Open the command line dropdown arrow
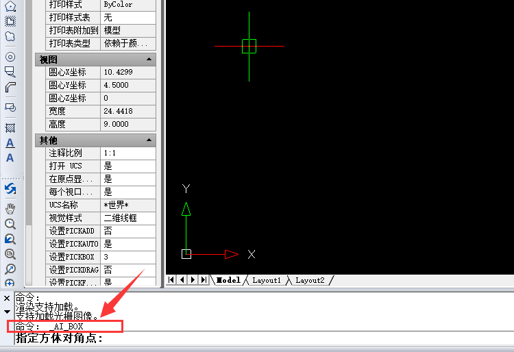Viewport: 514px width, 352px height. [7, 312]
